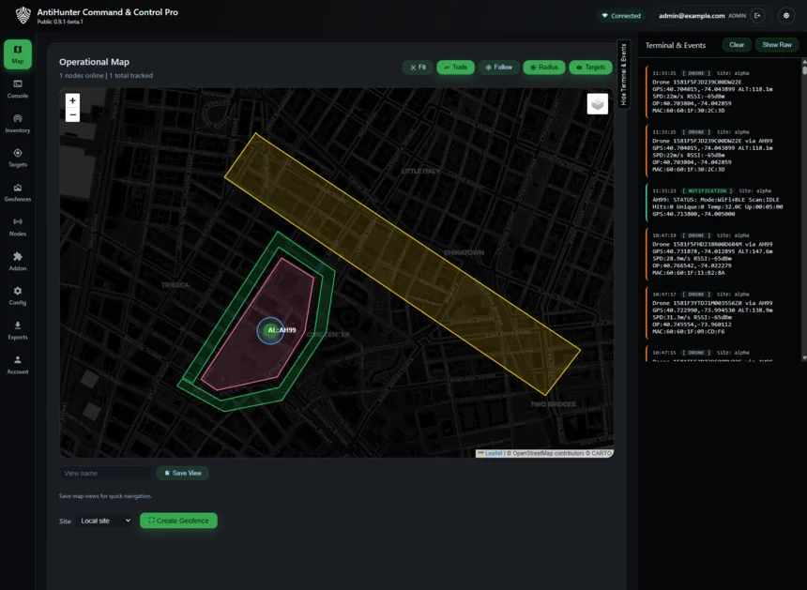Click the AntiHunter shield logo
807x590 pixels.
click(x=23, y=15)
